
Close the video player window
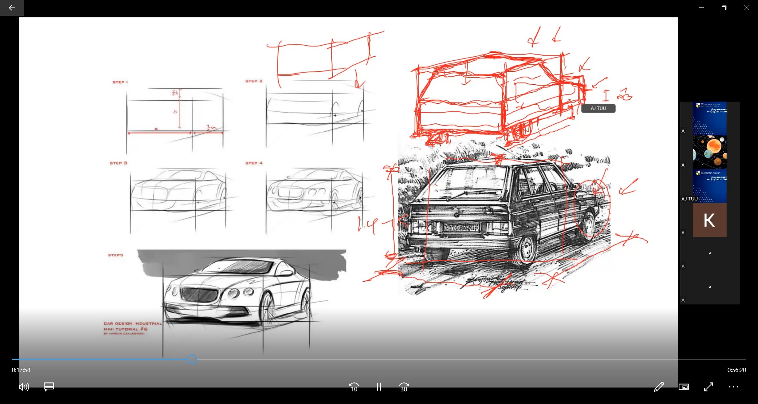point(747,8)
